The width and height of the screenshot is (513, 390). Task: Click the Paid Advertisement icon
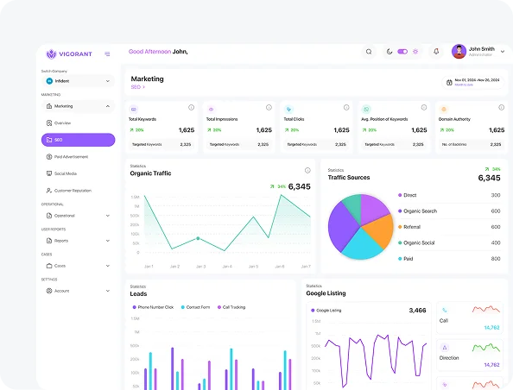tap(49, 157)
